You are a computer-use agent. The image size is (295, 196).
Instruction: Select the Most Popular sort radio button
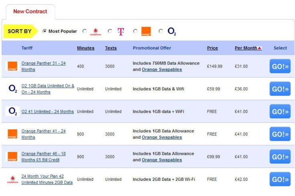point(44,31)
